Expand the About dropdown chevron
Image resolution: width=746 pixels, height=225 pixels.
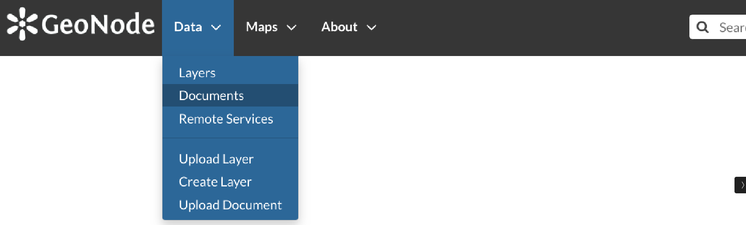[x=371, y=28]
